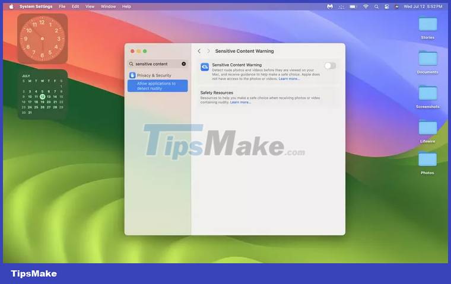Click the sensitive content search field
The image size is (451, 284).
(158, 64)
